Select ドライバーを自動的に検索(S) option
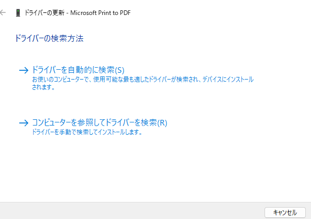Screen dimensions: 311x219 point(78,70)
